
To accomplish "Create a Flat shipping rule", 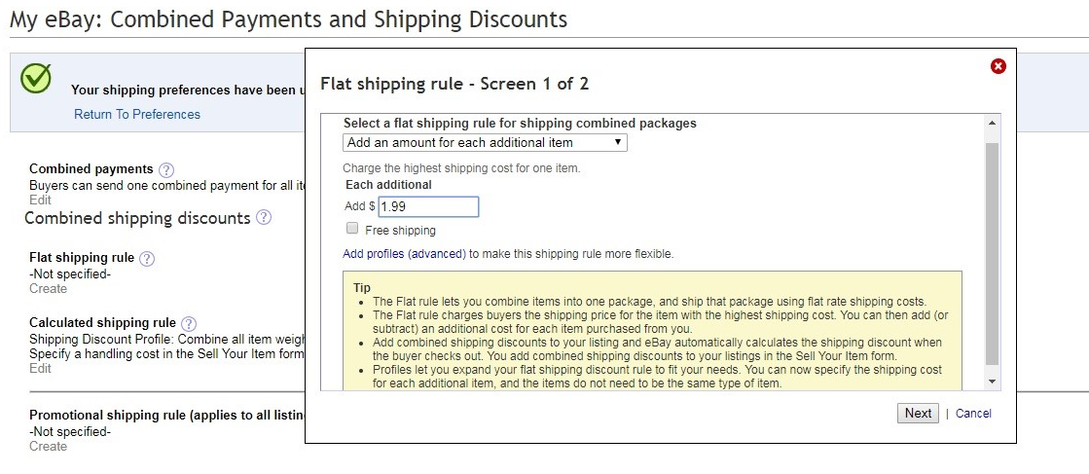I will click(x=48, y=288).
